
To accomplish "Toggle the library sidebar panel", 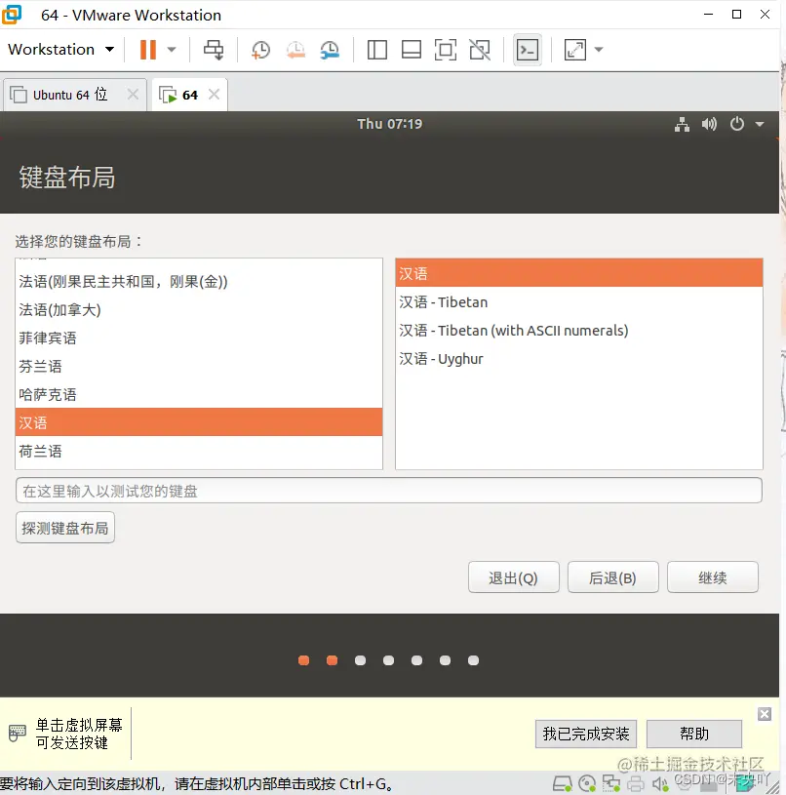I will (x=377, y=50).
